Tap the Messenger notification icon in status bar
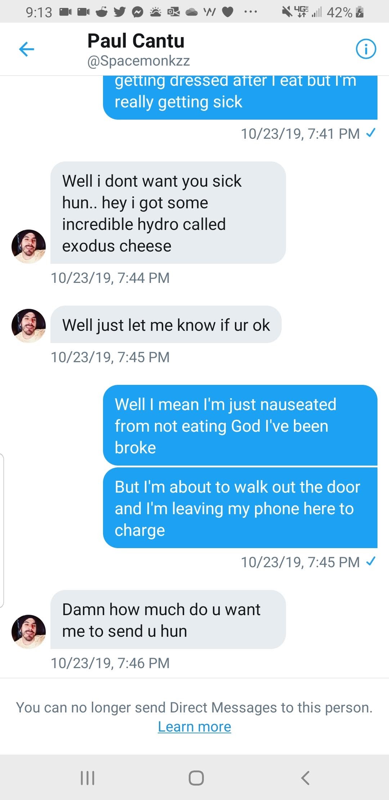This screenshot has width=389, height=800. coord(137,12)
